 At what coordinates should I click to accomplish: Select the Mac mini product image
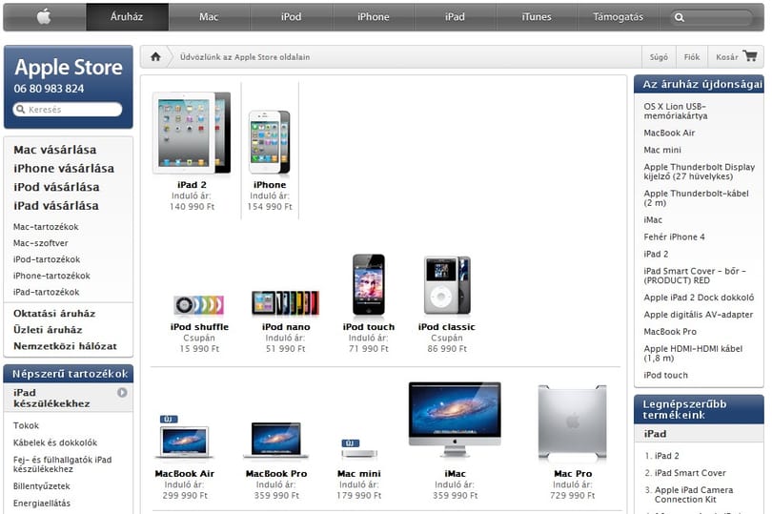tap(359, 453)
